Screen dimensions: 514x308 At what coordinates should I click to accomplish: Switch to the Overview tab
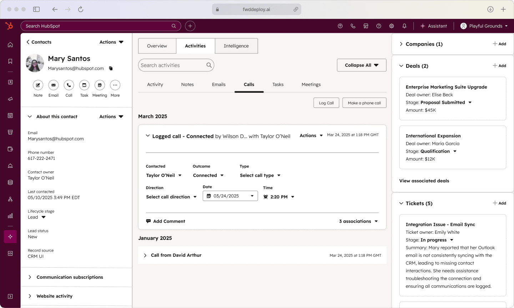pyautogui.click(x=157, y=46)
